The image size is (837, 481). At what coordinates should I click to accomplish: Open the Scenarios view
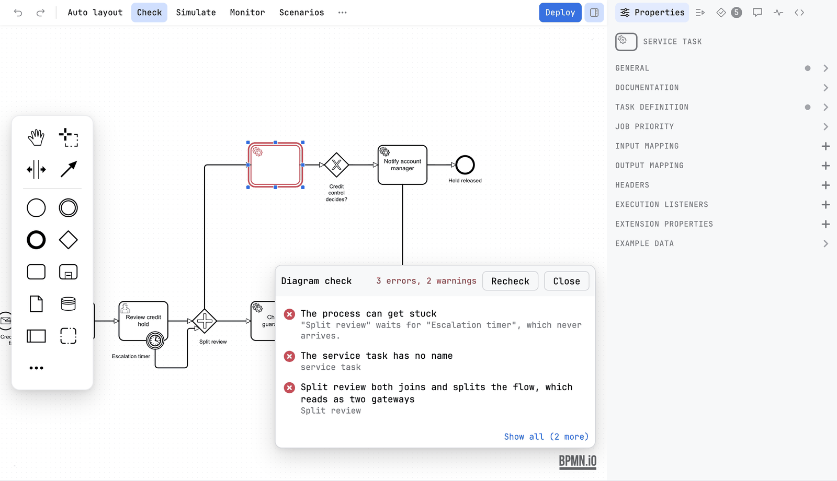click(301, 13)
